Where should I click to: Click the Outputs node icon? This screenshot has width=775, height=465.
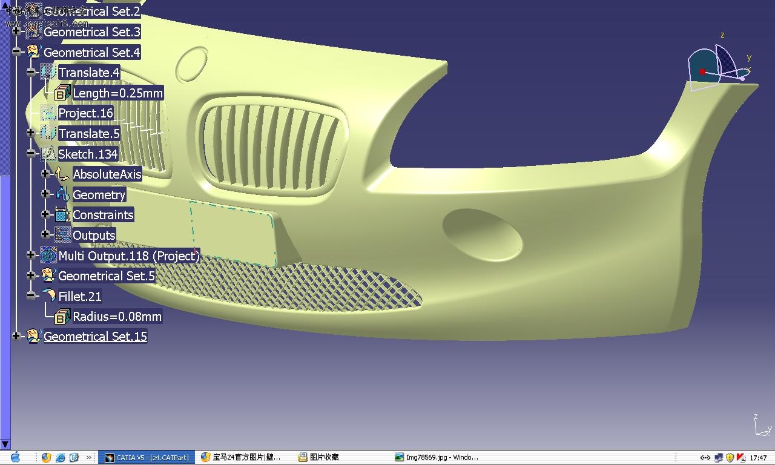tap(62, 235)
